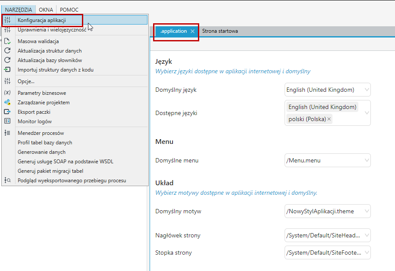Open the Stopka strony dropdown
This screenshot has width=395, height=271.
(x=367, y=252)
